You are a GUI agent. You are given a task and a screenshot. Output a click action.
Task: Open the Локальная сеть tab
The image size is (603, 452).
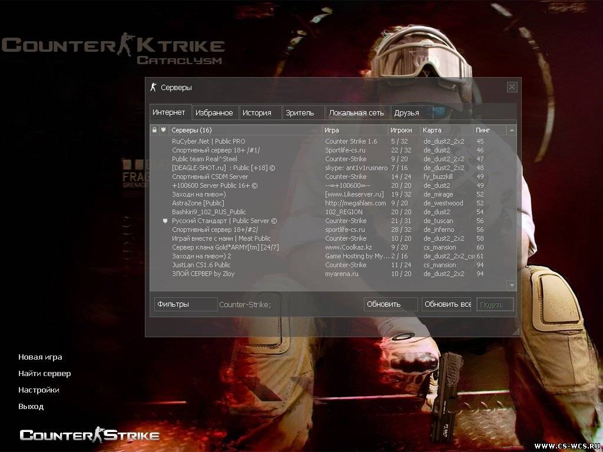pyautogui.click(x=357, y=113)
